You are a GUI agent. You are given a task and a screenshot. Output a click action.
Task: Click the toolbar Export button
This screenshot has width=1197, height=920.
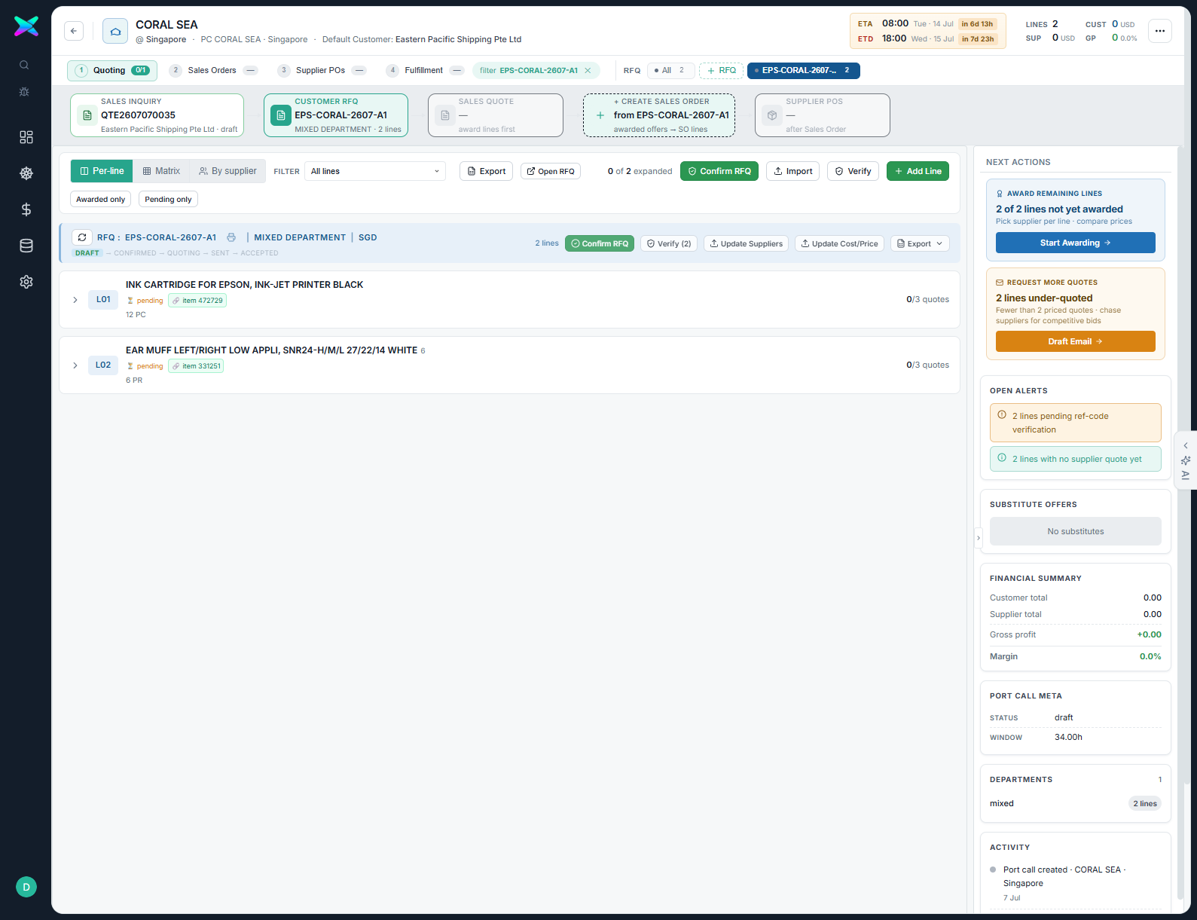[x=486, y=171]
